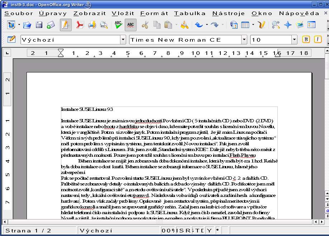329x236 pixels.
Task: Click the Next Page button on vertical scrollbar
Action: coord(327,216)
